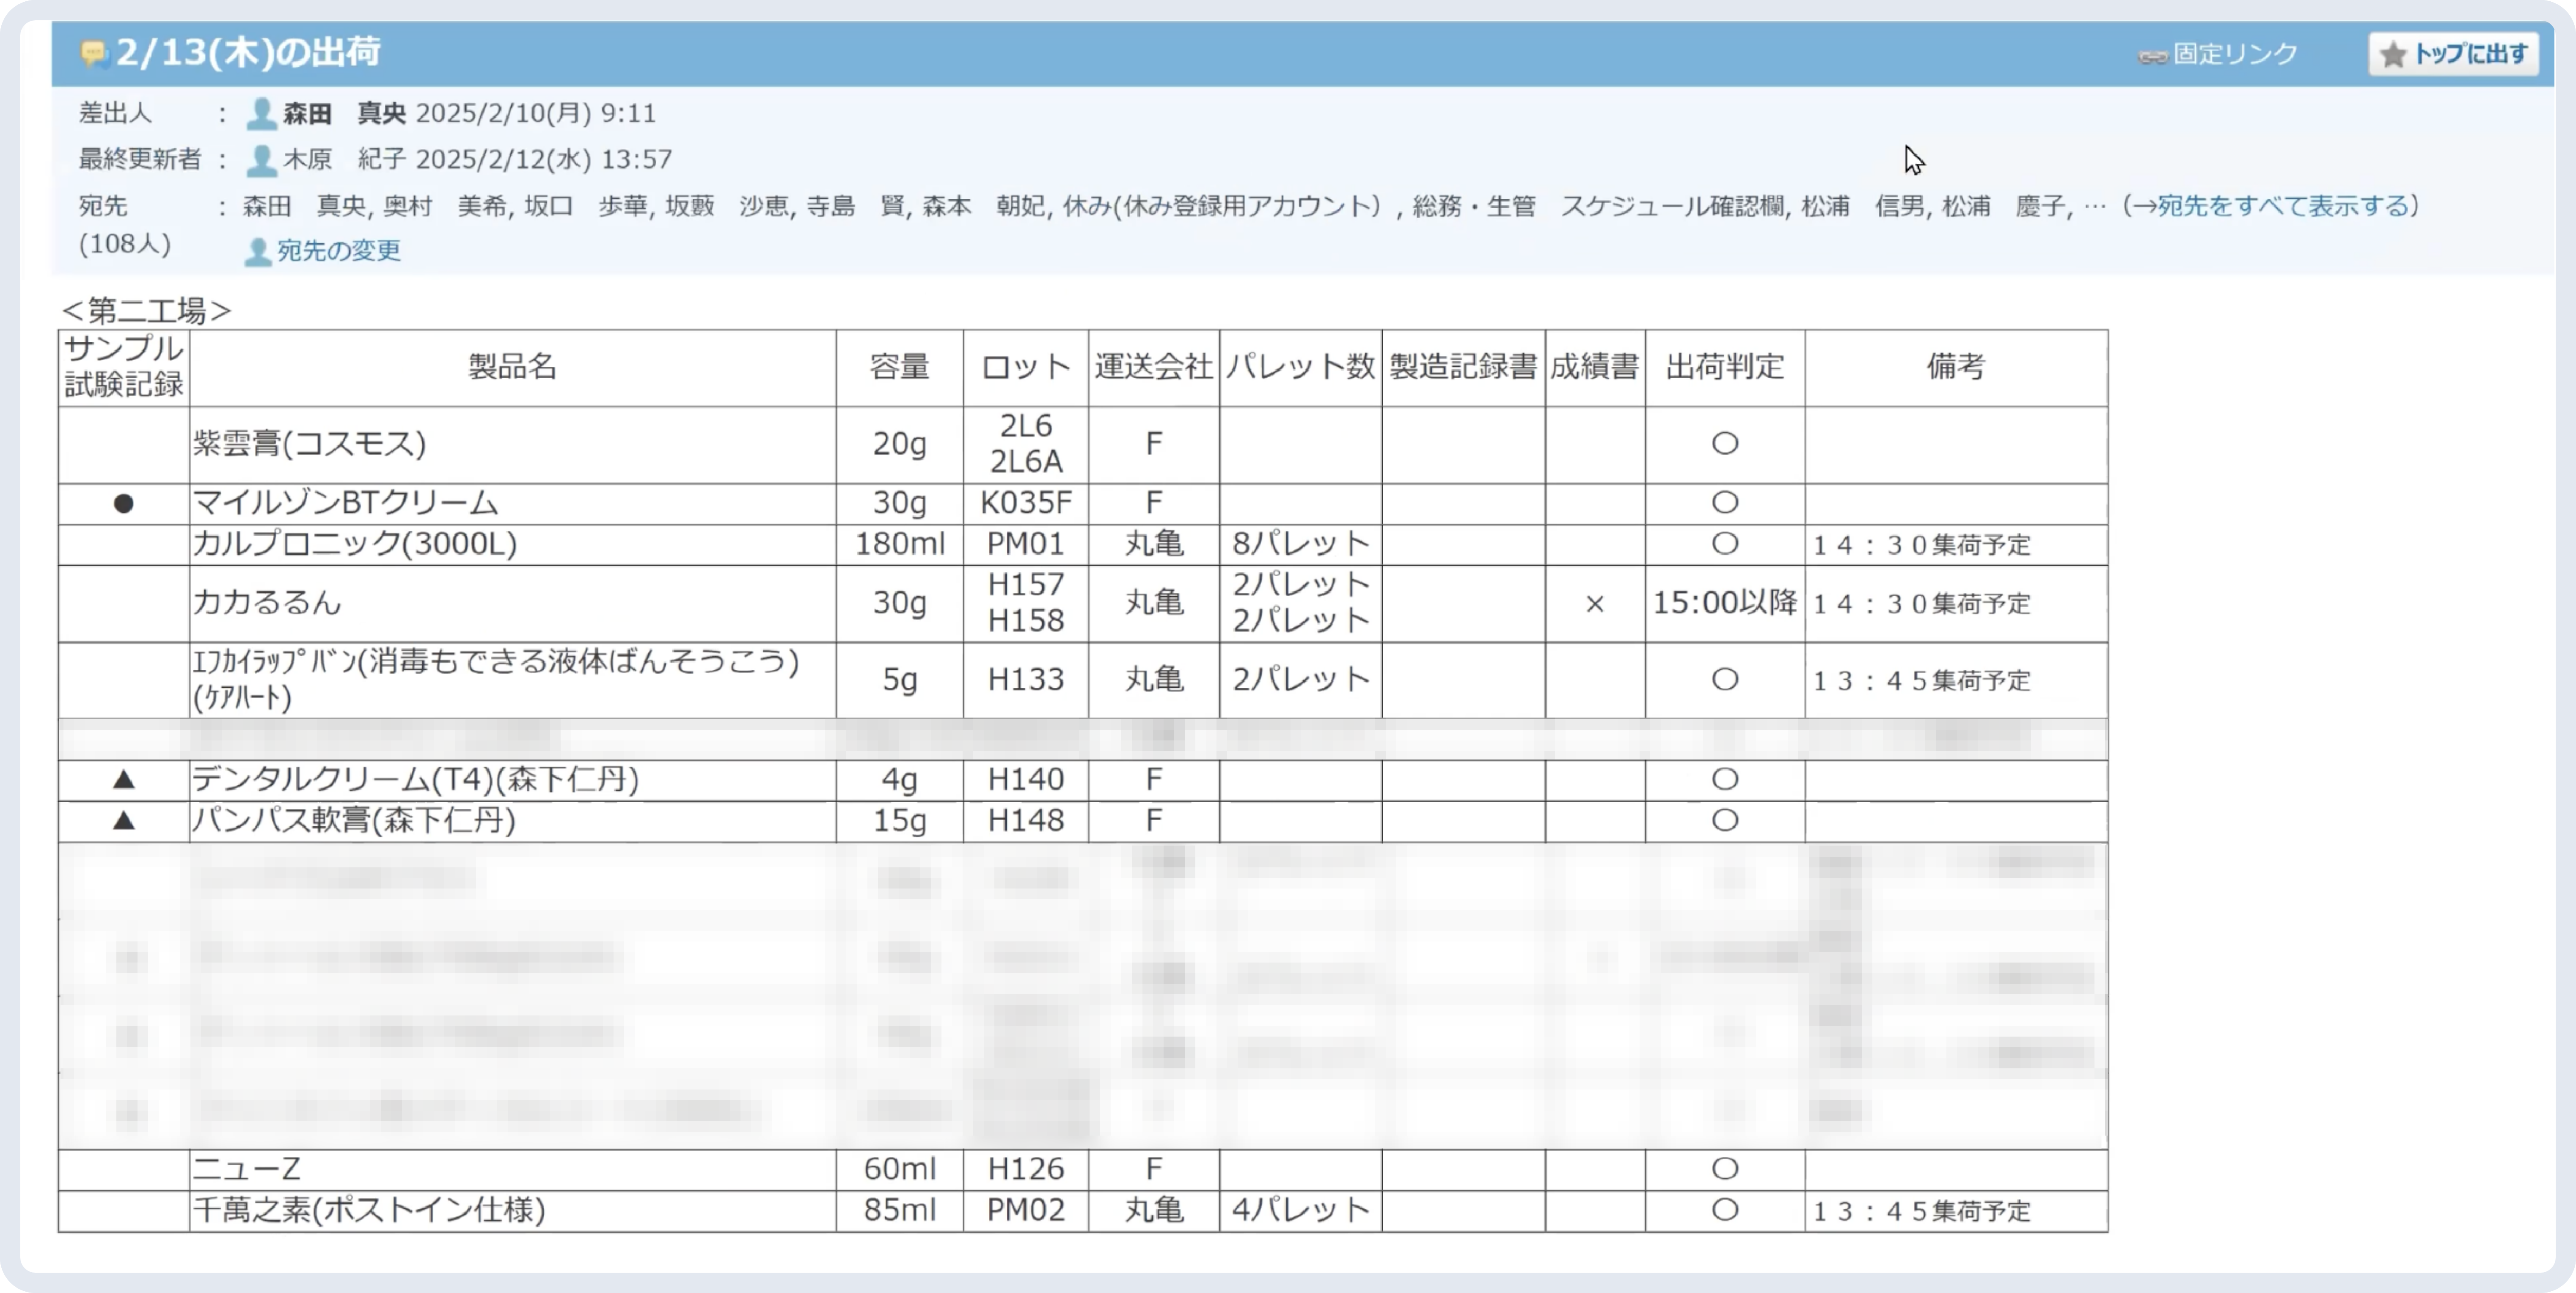
Task: Click lot number H140
Action: coord(1026,780)
